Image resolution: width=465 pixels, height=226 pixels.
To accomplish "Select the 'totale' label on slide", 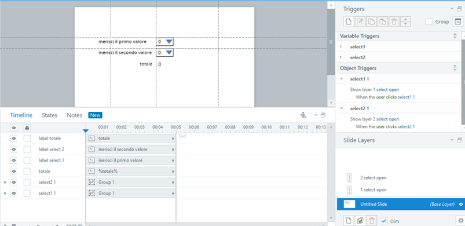I will click(x=146, y=64).
